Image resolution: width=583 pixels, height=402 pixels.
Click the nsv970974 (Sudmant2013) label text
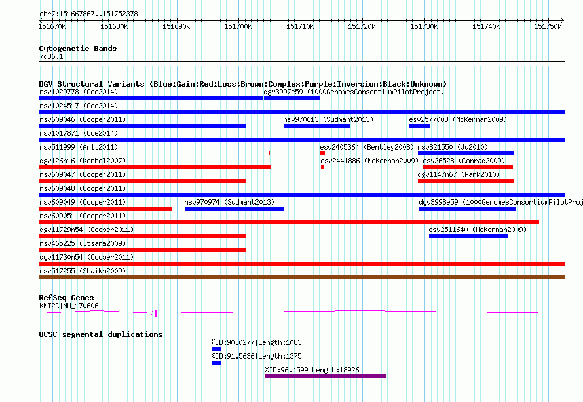pos(229,202)
